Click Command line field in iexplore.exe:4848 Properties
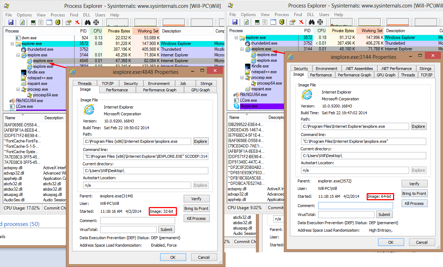Image resolution: width=443 pixels, height=267 pixels. [x=146, y=156]
